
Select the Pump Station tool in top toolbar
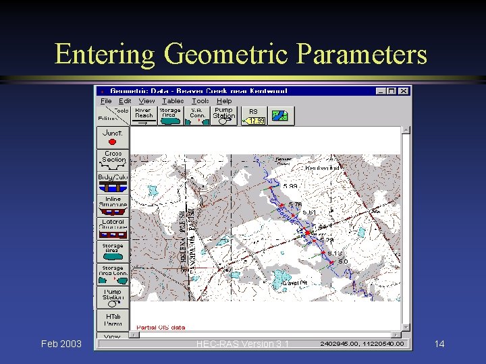point(223,116)
